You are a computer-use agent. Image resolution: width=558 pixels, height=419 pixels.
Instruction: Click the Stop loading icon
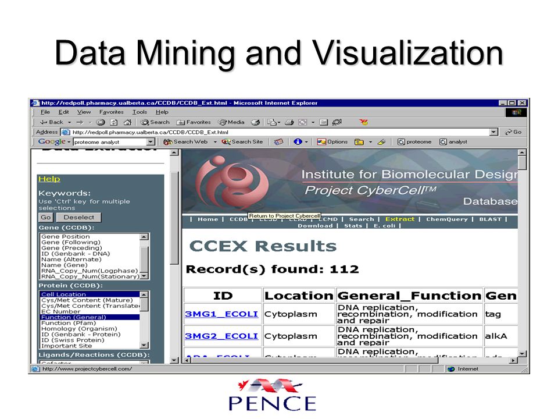[x=101, y=122]
